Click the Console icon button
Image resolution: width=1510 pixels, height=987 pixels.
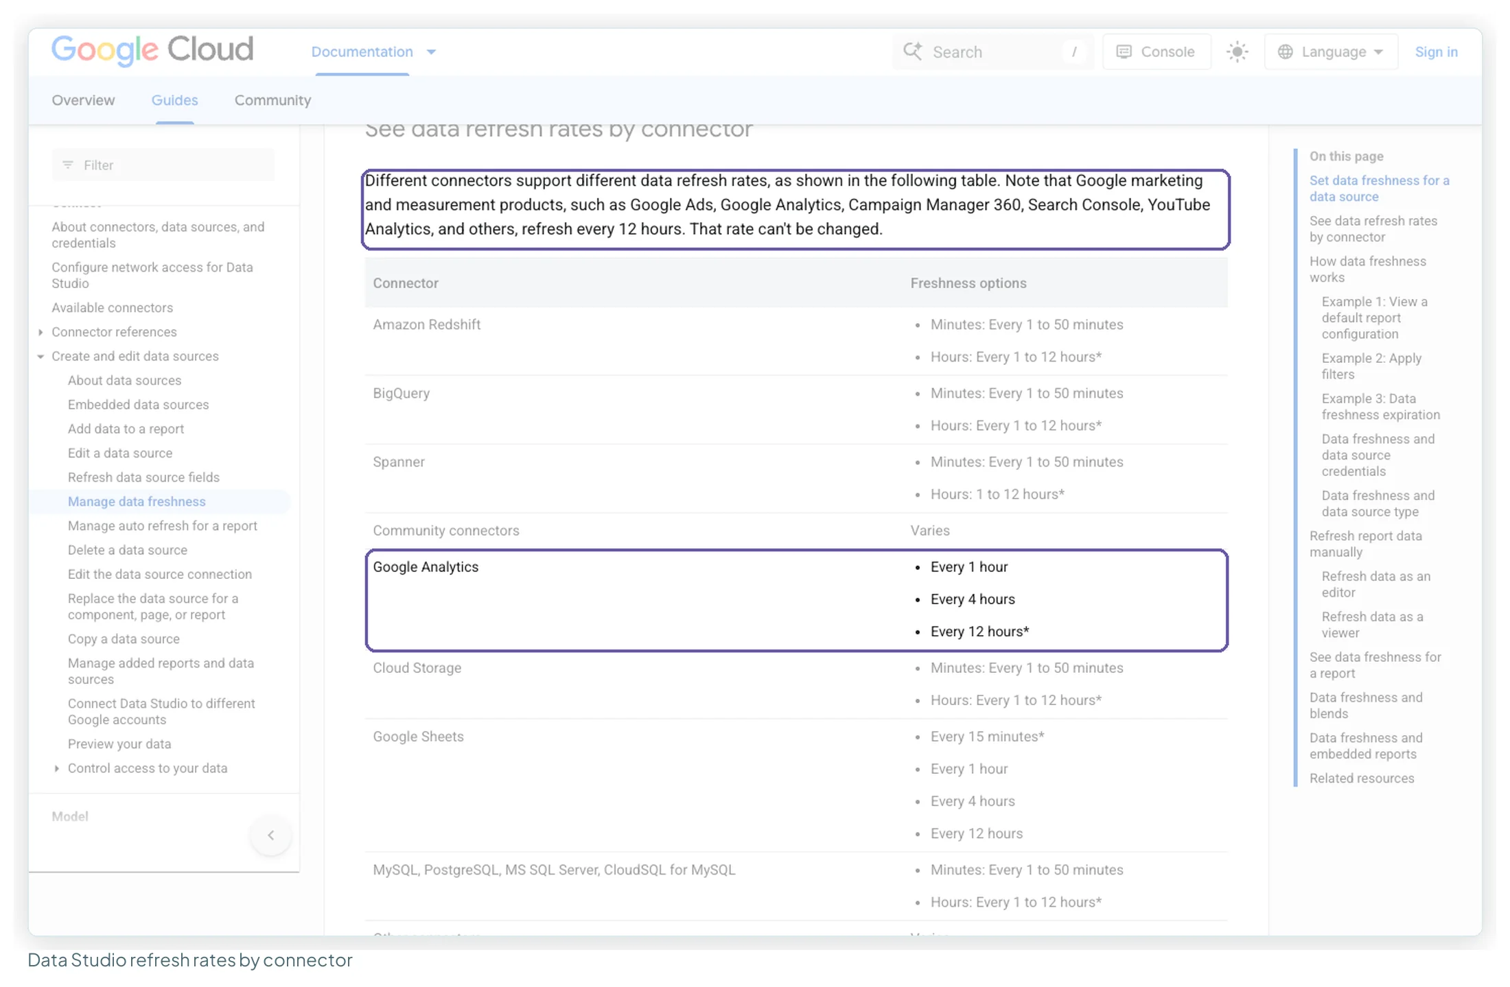[x=1156, y=51]
